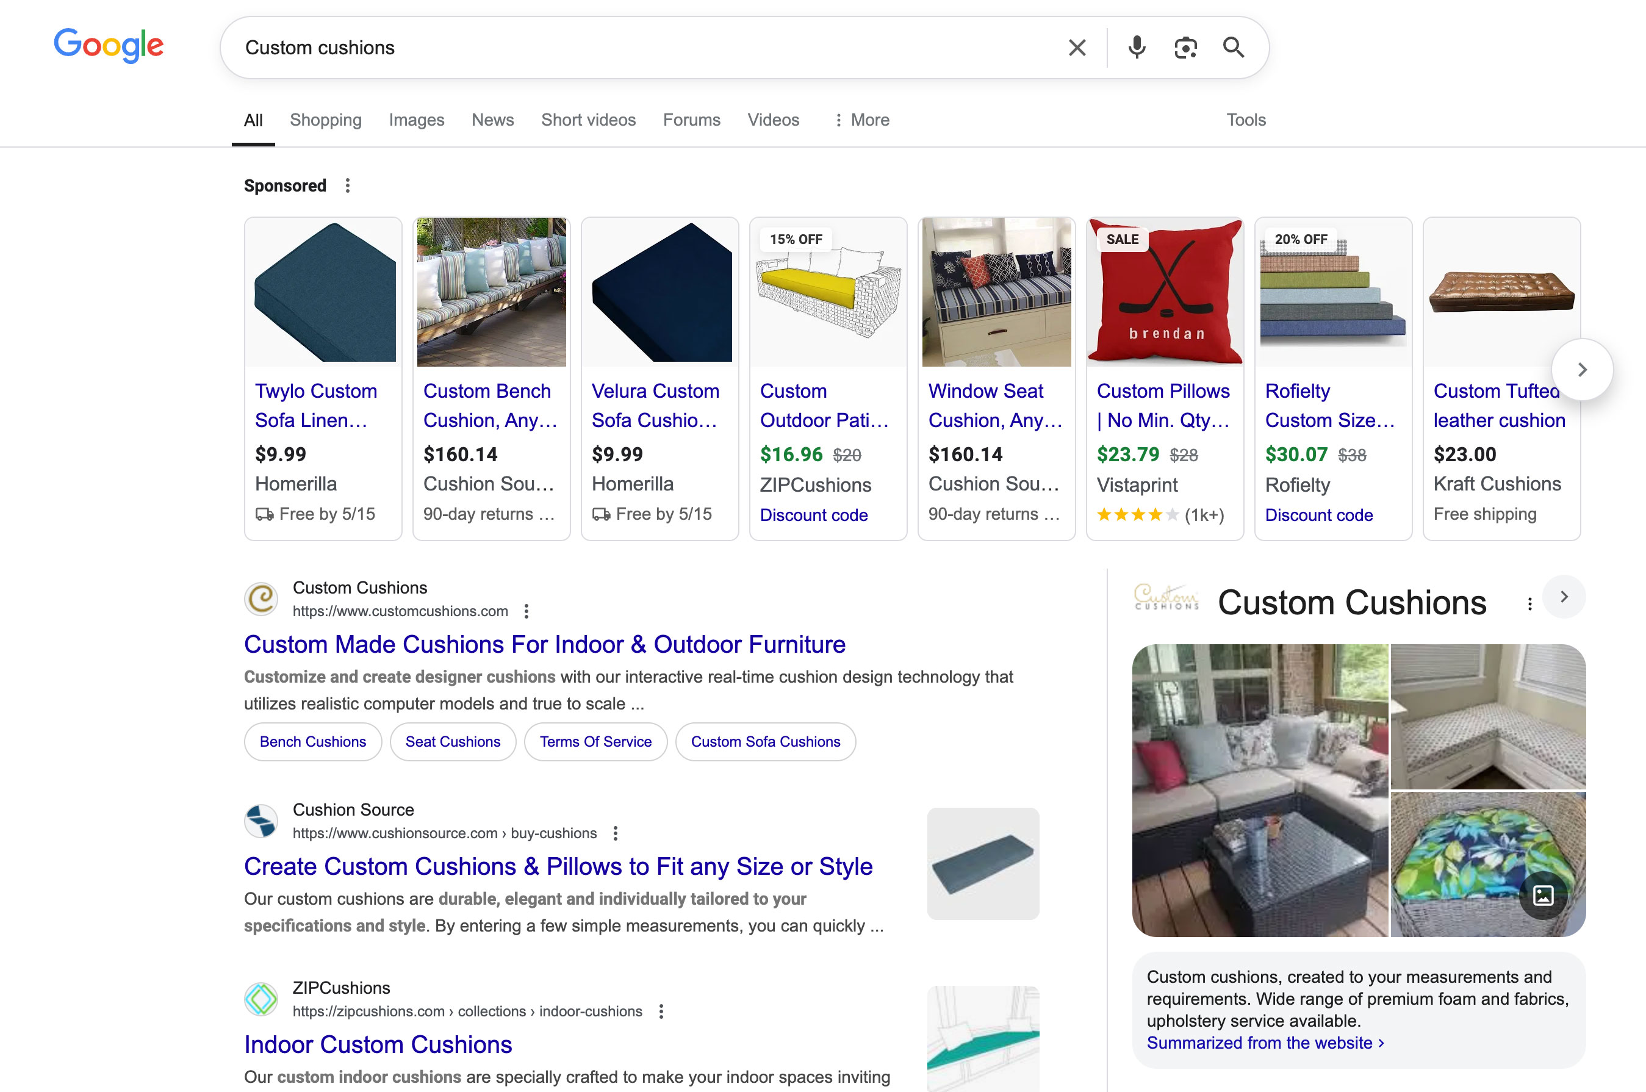The height and width of the screenshot is (1092, 1646).
Task: Switch to the Images tab
Action: click(x=416, y=120)
